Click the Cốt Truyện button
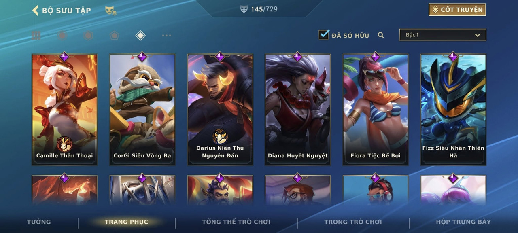The height and width of the screenshot is (233, 518). [457, 10]
